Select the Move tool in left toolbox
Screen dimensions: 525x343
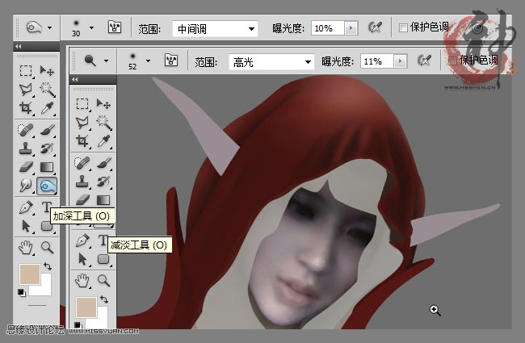point(47,71)
